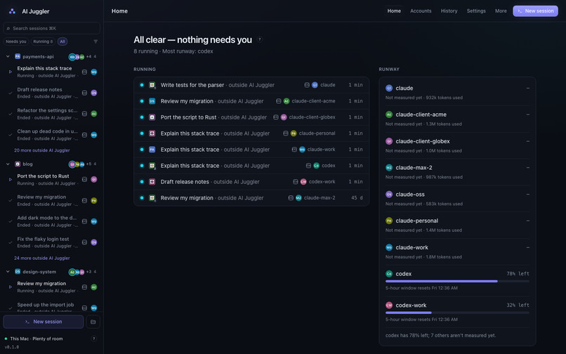566x354 pixels.
Task: Toggle the Running 8 filter chip
Action: tap(43, 41)
